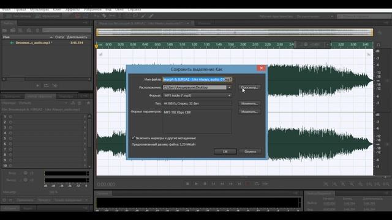Image resolution: width=392 pixels, height=220 pixels.
Task: Open the Эффекты menu
Action: tap(72, 10)
